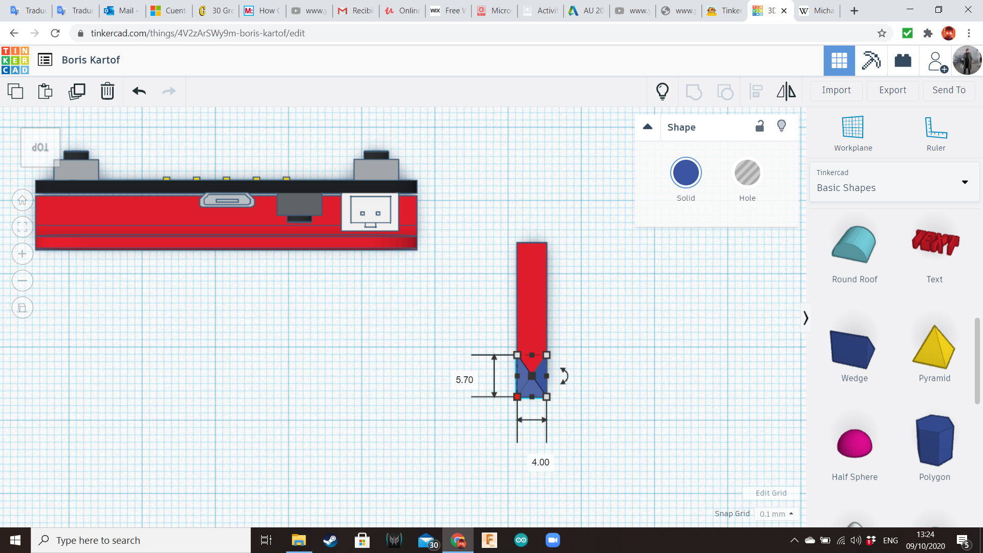983x553 pixels.
Task: Collapse the Shape panel with arrow
Action: (648, 127)
